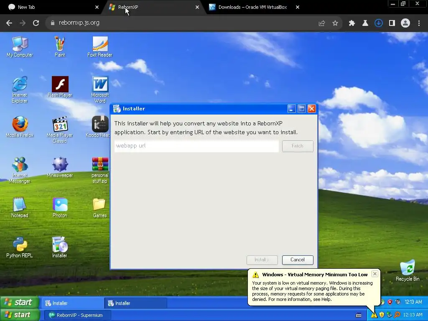Click the yellow virtual memory warning tray icon

pos(374,315)
